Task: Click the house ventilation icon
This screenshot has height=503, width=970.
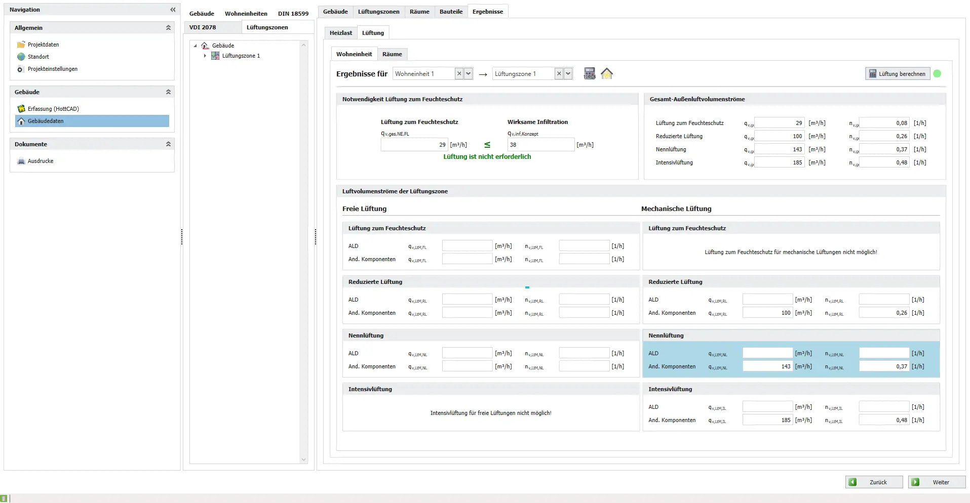Action: (606, 74)
